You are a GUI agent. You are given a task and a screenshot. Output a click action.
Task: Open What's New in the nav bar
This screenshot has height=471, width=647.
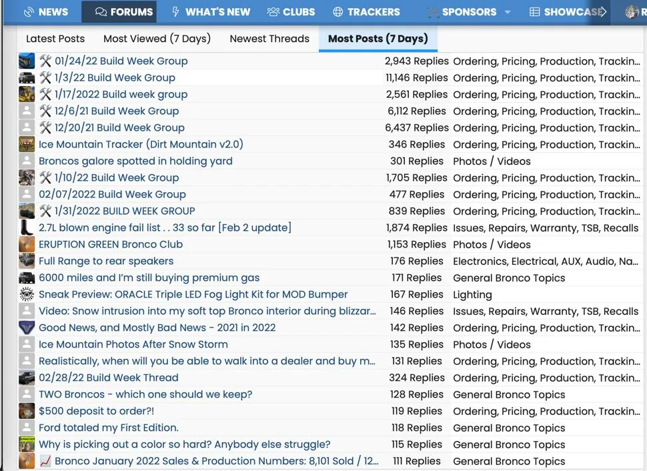(211, 12)
